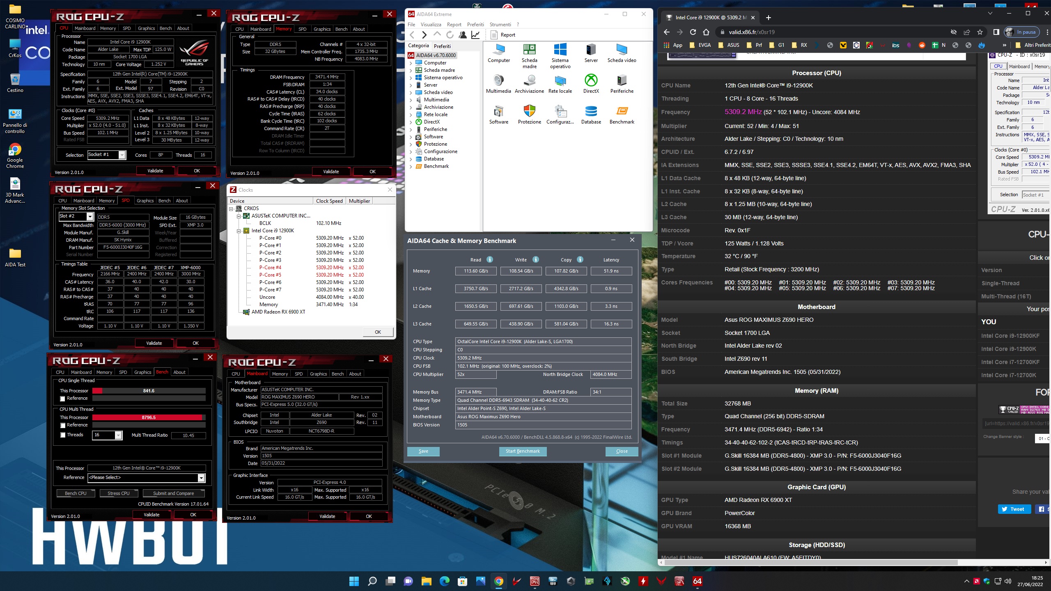The image size is (1051, 591).
Task: Open Protezione shield icon in AIDA64 pane
Action: (x=529, y=115)
